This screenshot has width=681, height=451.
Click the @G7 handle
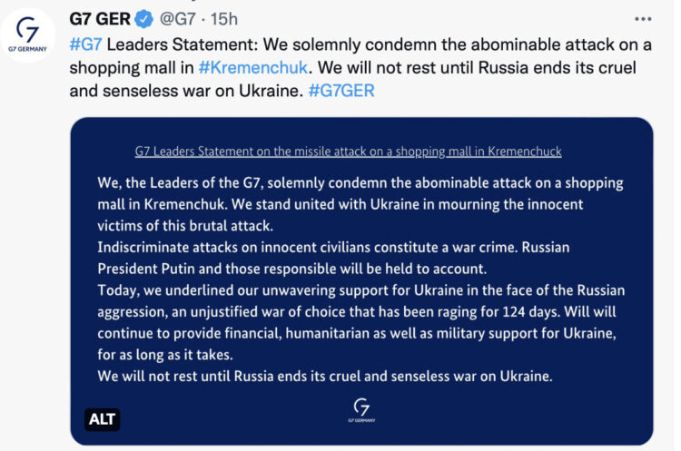click(x=180, y=18)
